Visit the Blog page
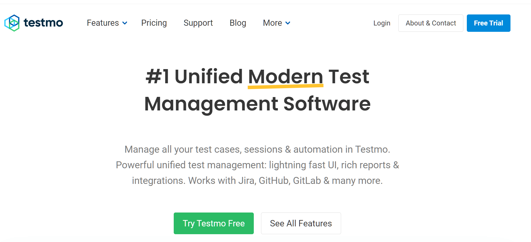 (238, 23)
